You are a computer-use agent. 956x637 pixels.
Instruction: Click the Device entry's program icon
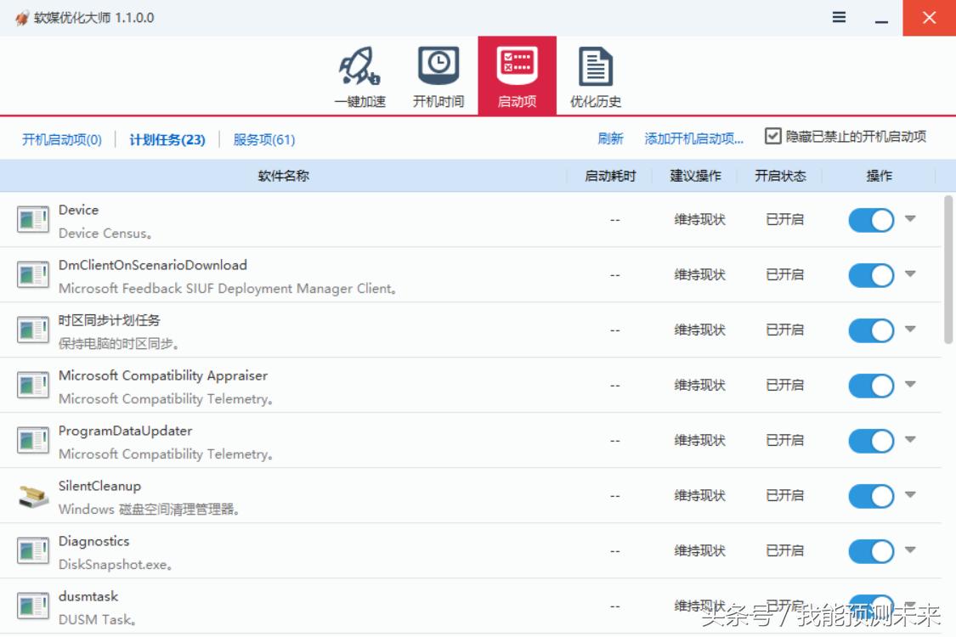pyautogui.click(x=31, y=219)
